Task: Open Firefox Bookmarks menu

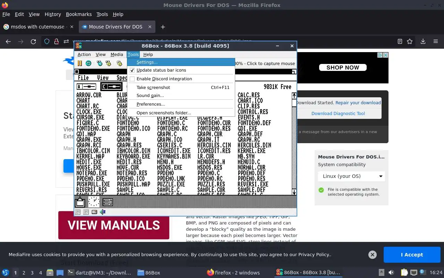Action: [79, 14]
